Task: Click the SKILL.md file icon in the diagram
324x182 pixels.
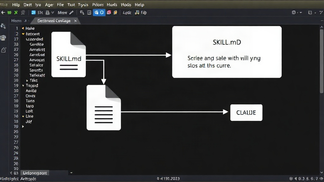Action: pyautogui.click(x=69, y=54)
